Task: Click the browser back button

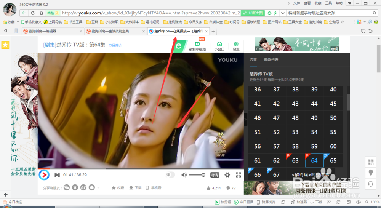Action: (24, 13)
